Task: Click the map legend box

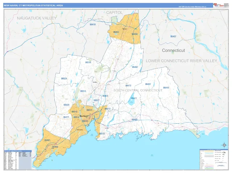Action: pyautogui.click(x=214, y=159)
